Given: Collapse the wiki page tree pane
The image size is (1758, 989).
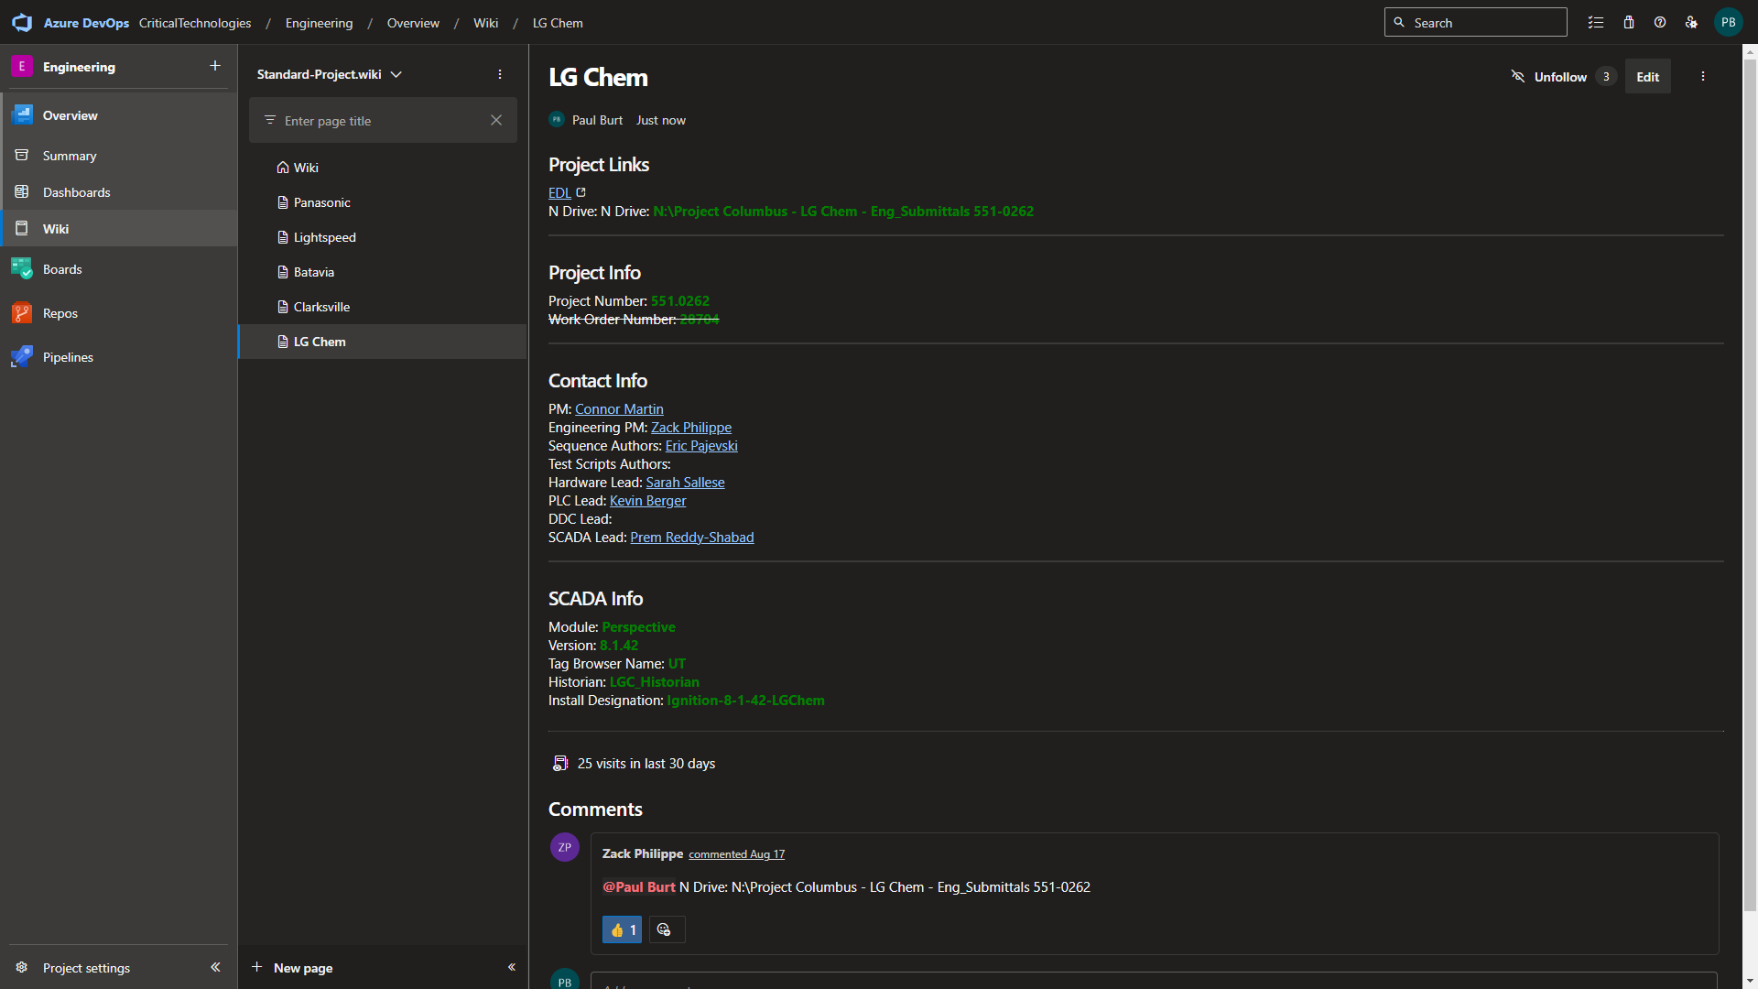Looking at the screenshot, I should [512, 967].
